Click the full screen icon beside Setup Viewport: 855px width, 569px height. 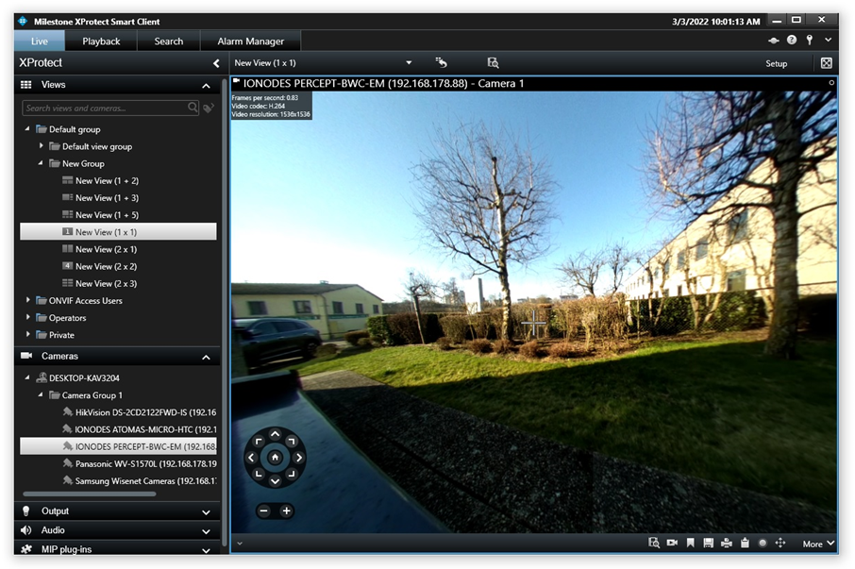click(826, 62)
